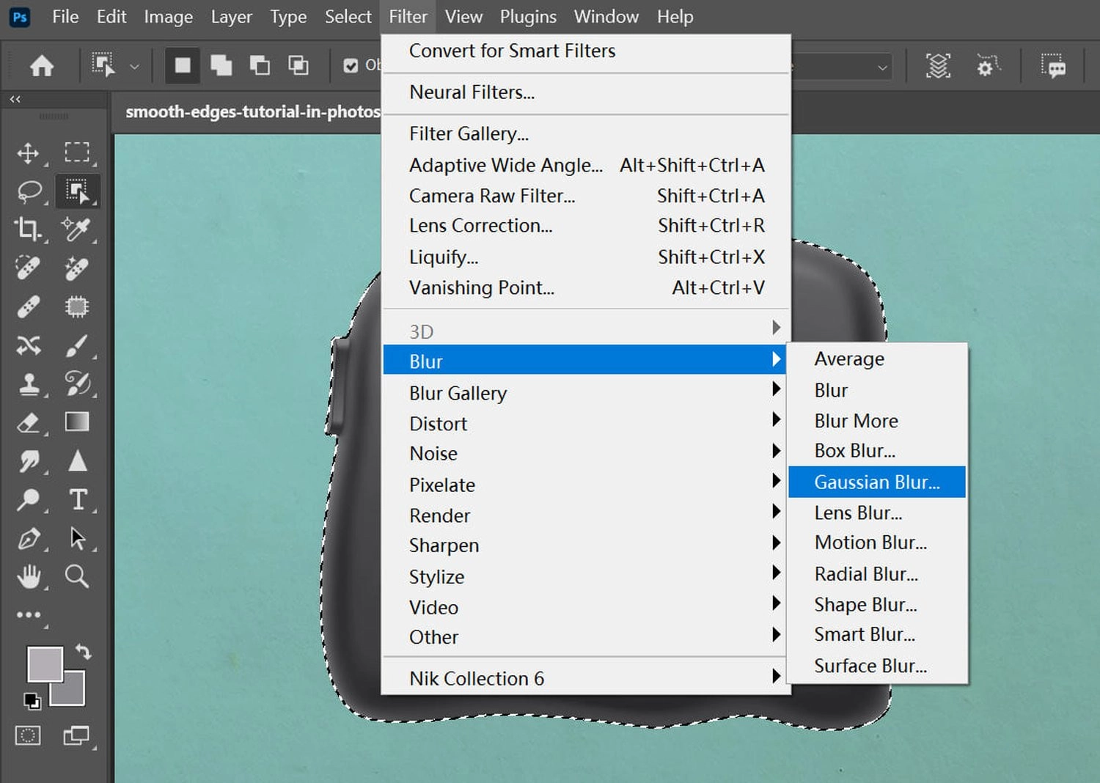Image resolution: width=1100 pixels, height=783 pixels.
Task: Select the Content-Aware Move tool
Action: click(29, 345)
